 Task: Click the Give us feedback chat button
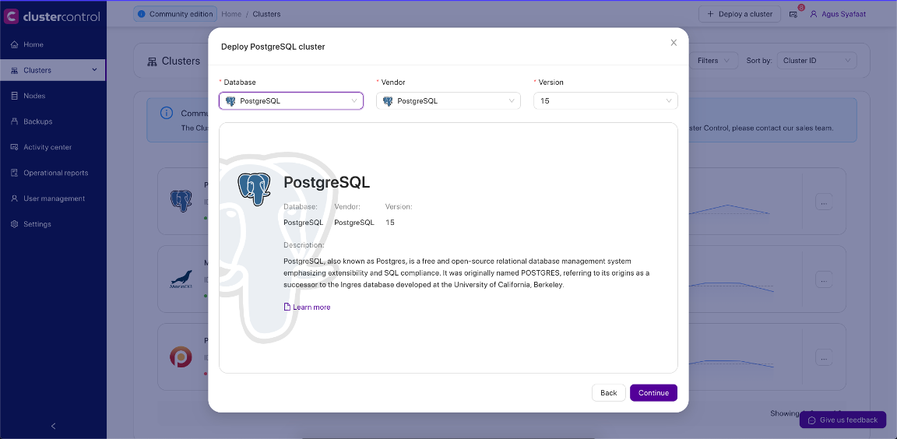[x=842, y=420]
